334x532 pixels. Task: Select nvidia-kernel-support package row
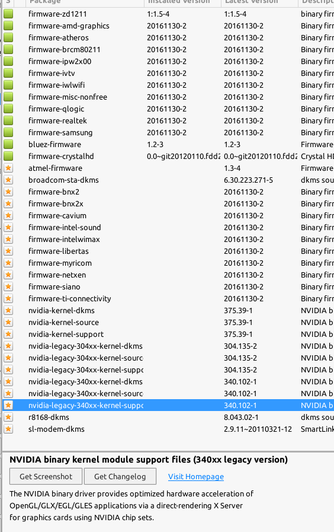click(x=168, y=334)
